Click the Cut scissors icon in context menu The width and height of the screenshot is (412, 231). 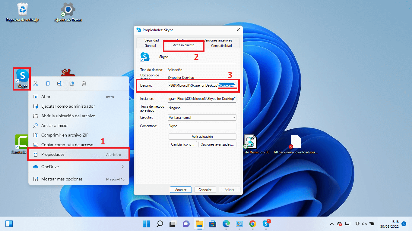(36, 84)
